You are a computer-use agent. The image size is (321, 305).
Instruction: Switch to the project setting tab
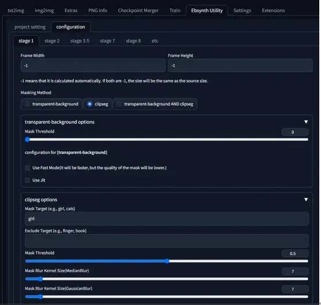point(30,27)
